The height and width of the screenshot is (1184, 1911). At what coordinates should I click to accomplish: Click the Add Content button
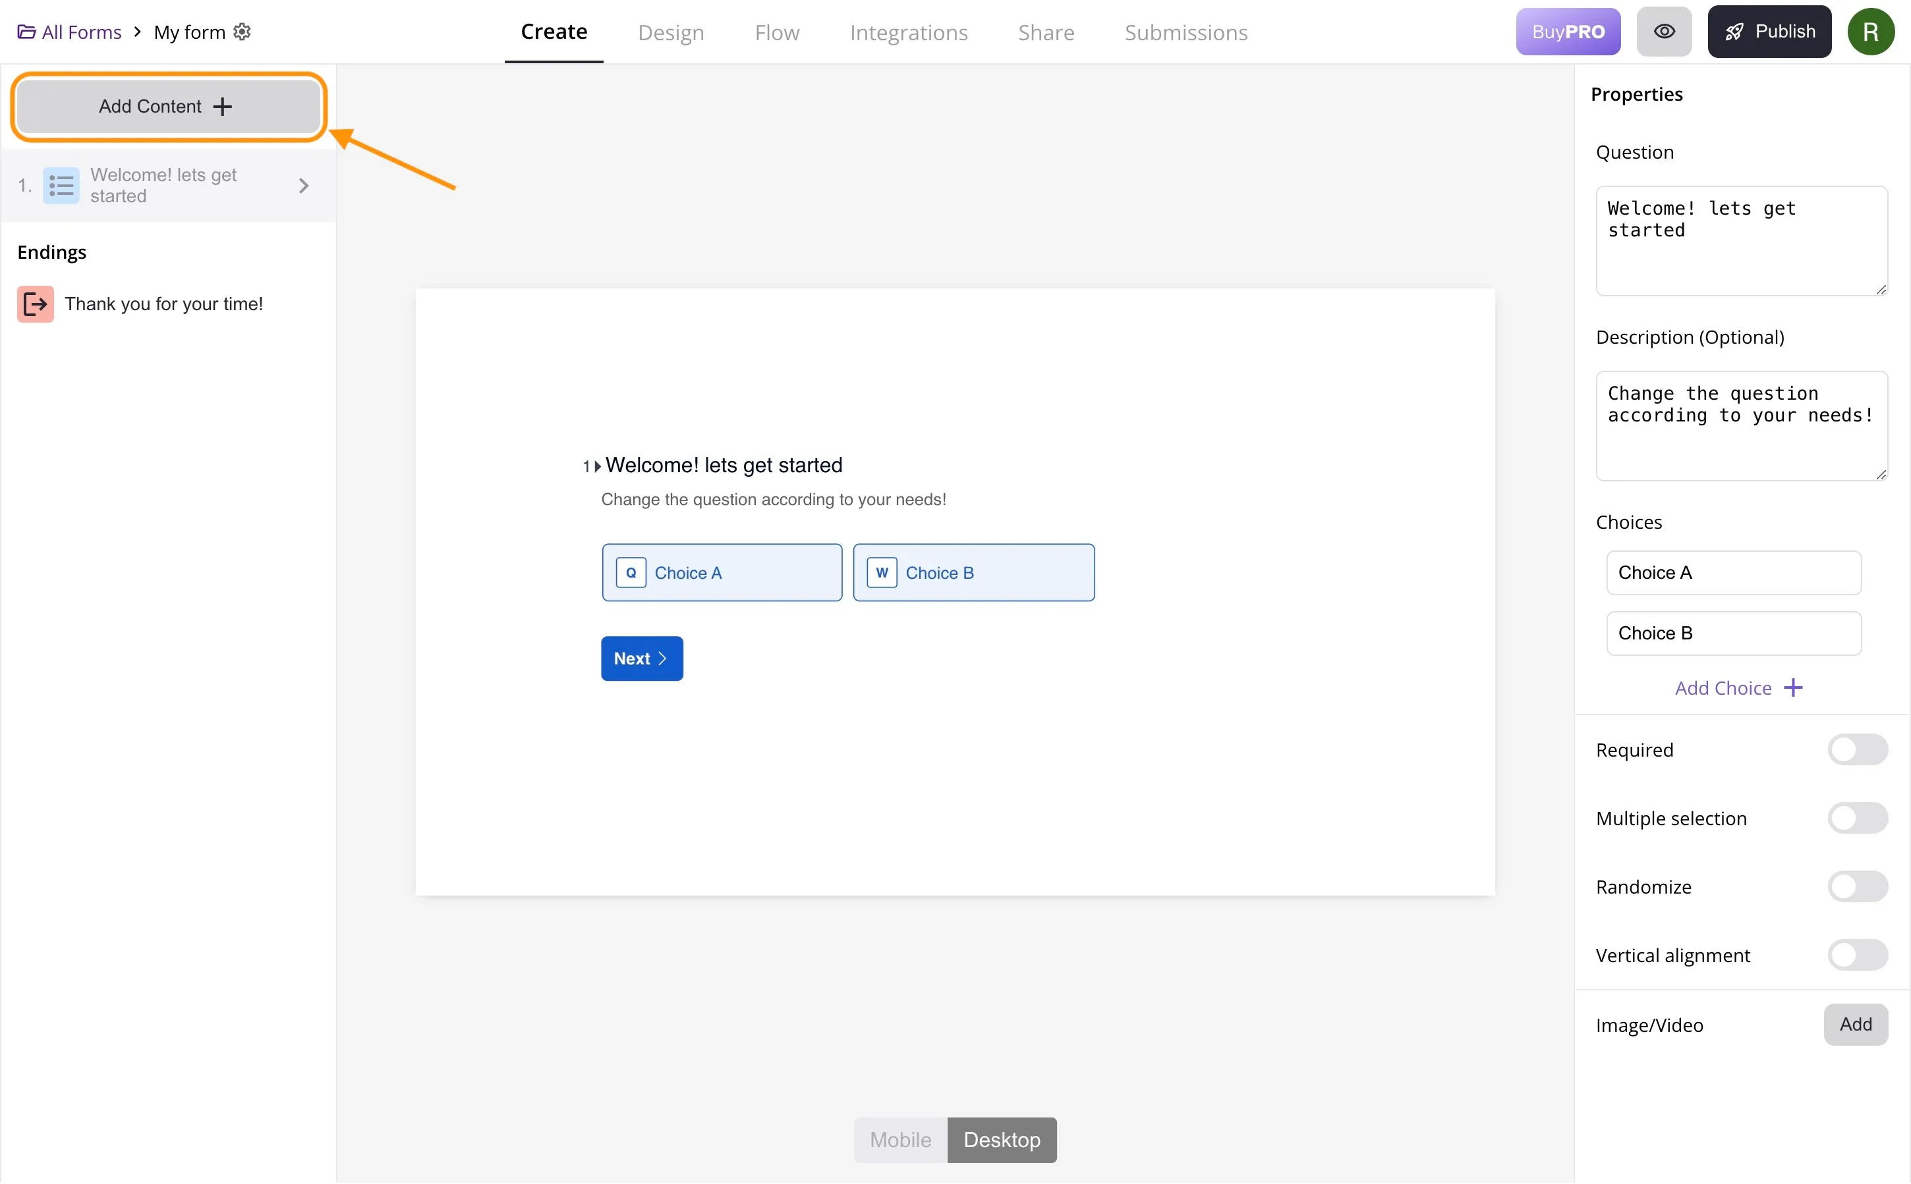pyautogui.click(x=169, y=107)
